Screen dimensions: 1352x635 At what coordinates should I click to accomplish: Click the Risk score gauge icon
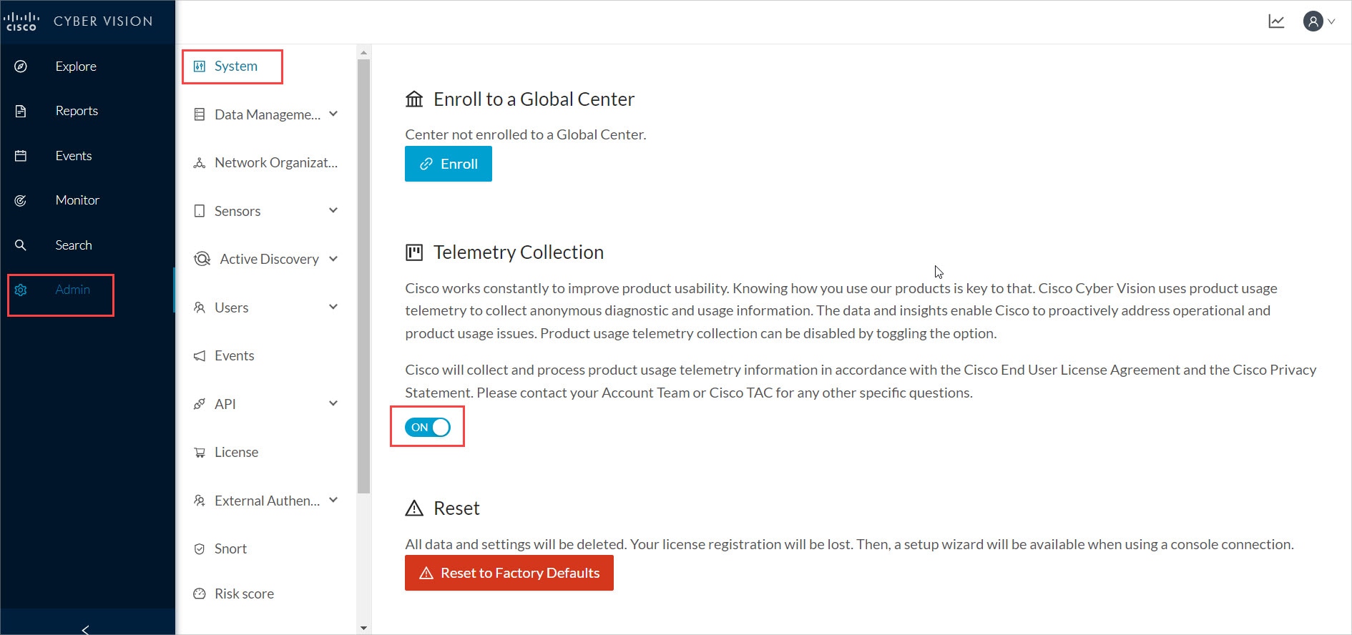coord(200,594)
